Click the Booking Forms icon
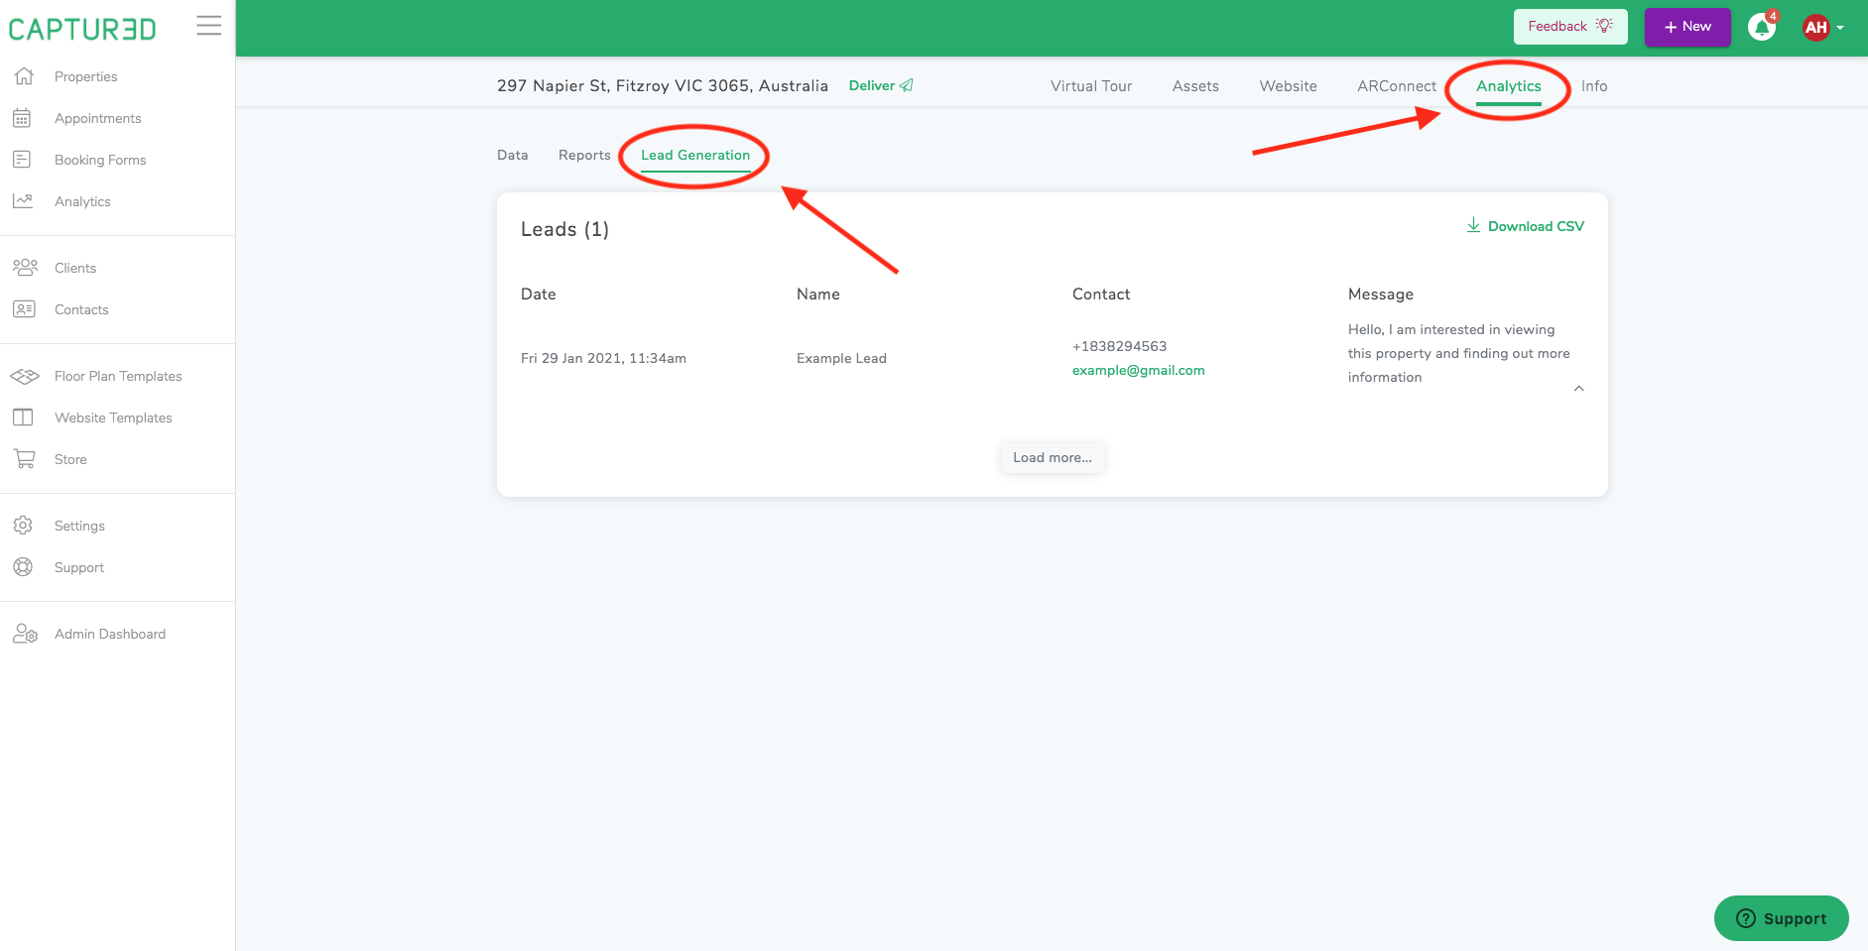The width and height of the screenshot is (1868, 951). point(22,160)
